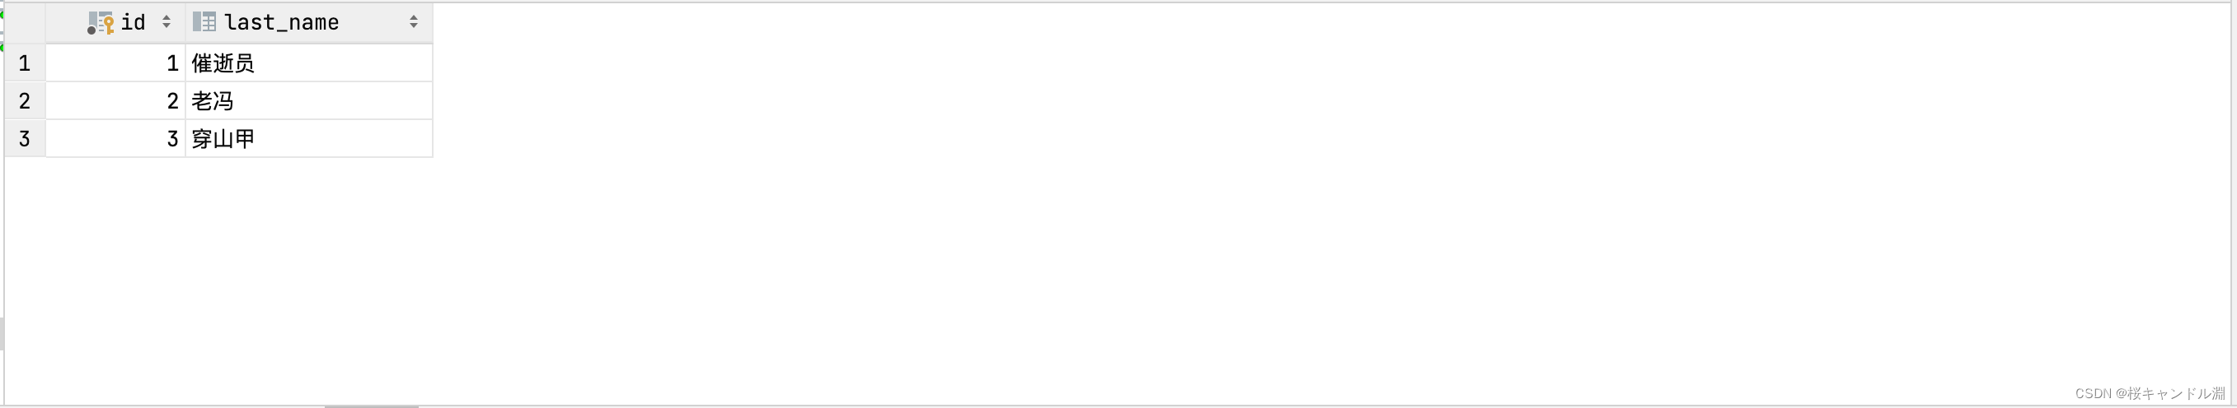Screen dimensions: 2237x408
Task: Click the primary key icon beside id
Action: (x=101, y=22)
